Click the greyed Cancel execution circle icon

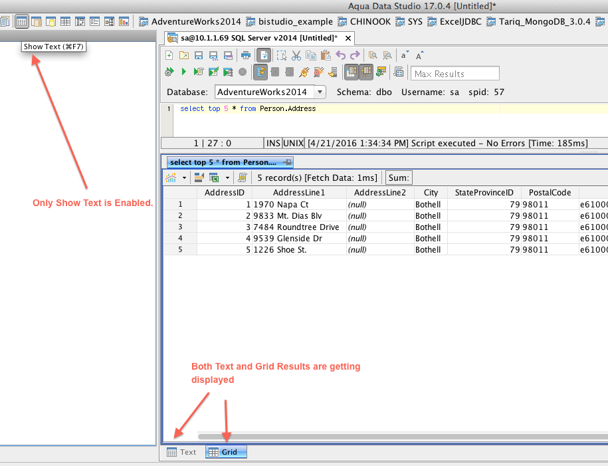243,72
